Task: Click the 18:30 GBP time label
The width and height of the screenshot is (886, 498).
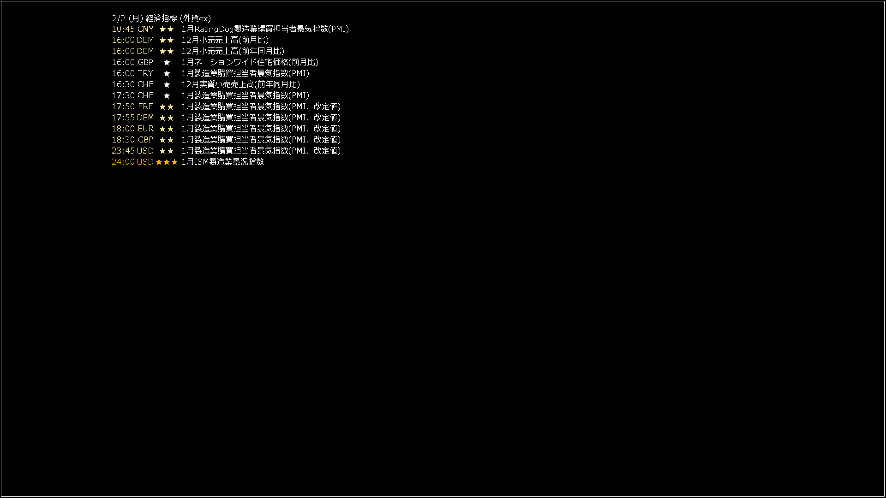Action: coord(132,140)
